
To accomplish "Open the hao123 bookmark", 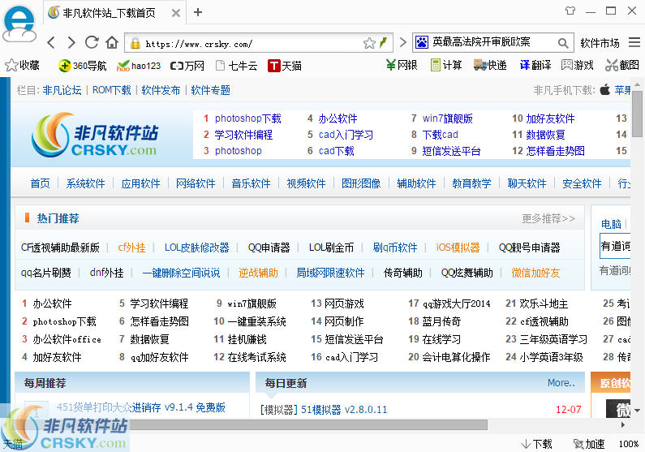I will (139, 66).
